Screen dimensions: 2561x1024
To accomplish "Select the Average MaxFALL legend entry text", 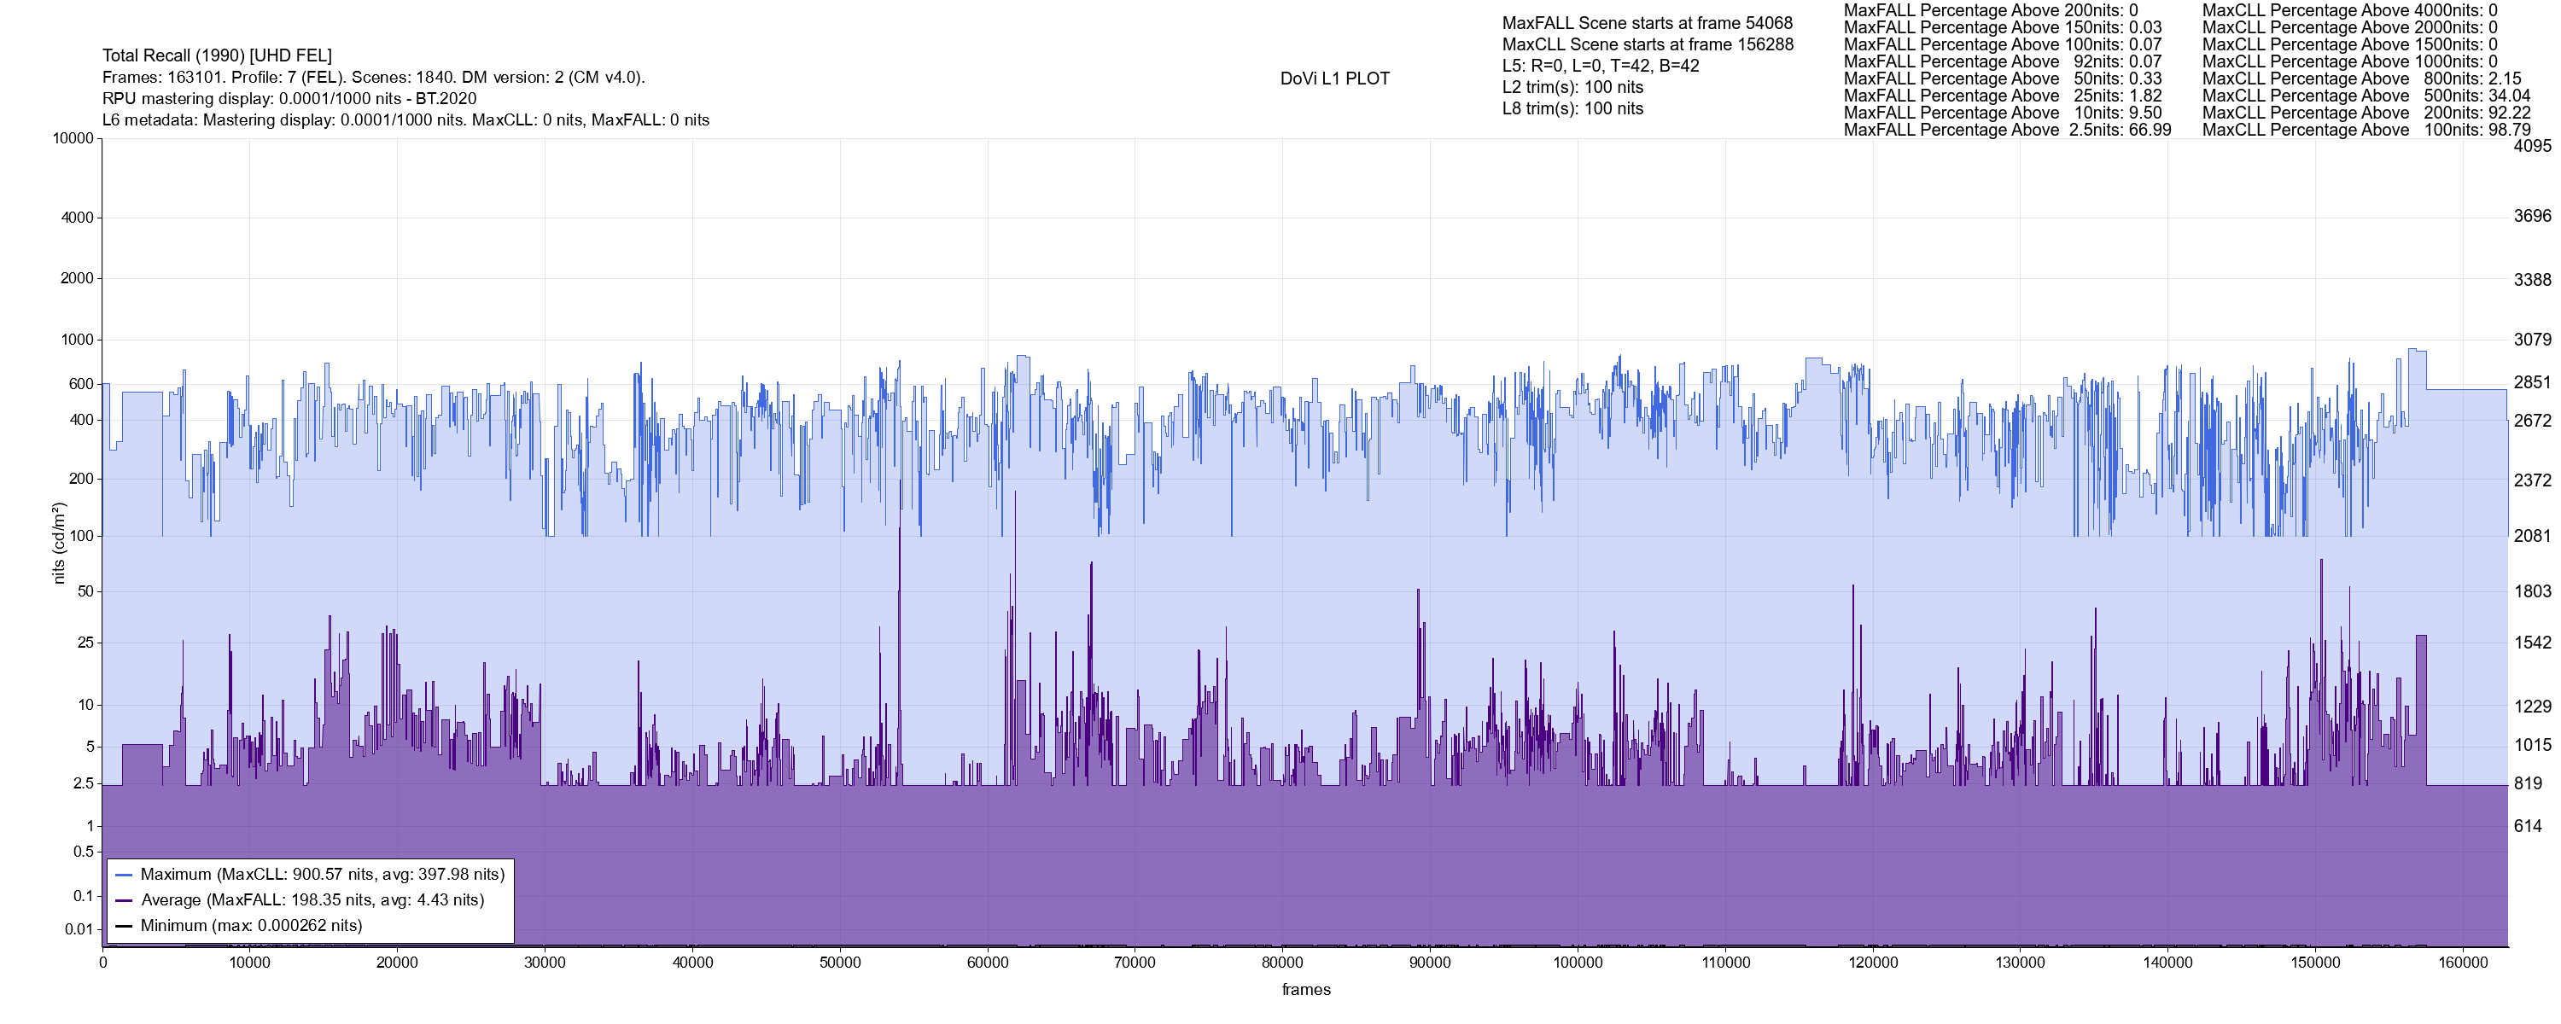I will 312,901.
